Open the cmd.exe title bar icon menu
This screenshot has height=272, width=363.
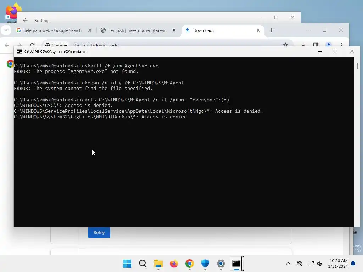click(19, 52)
